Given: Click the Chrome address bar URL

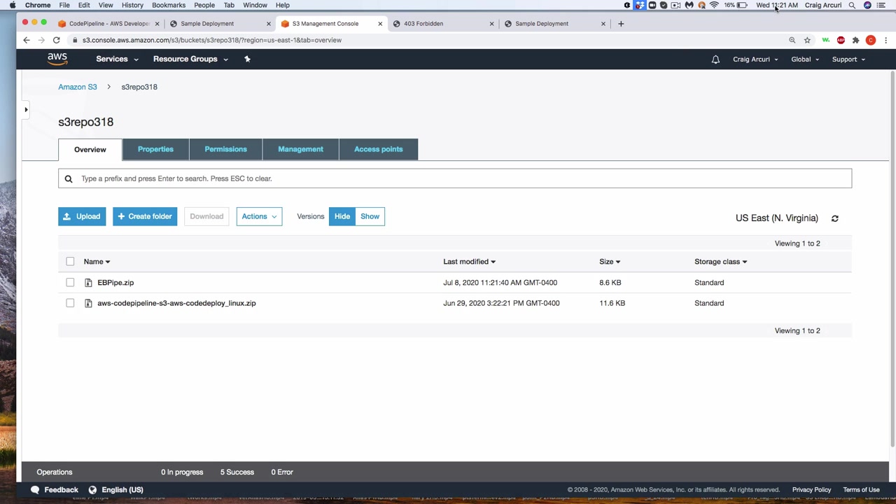Looking at the screenshot, I should tap(212, 40).
